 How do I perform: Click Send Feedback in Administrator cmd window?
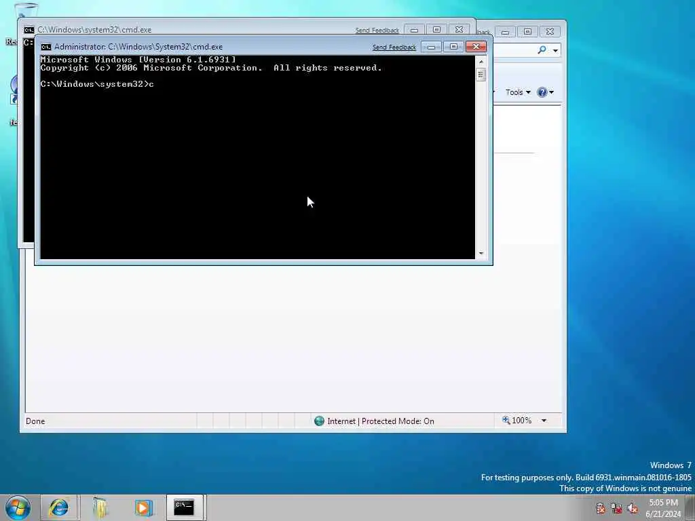394,47
